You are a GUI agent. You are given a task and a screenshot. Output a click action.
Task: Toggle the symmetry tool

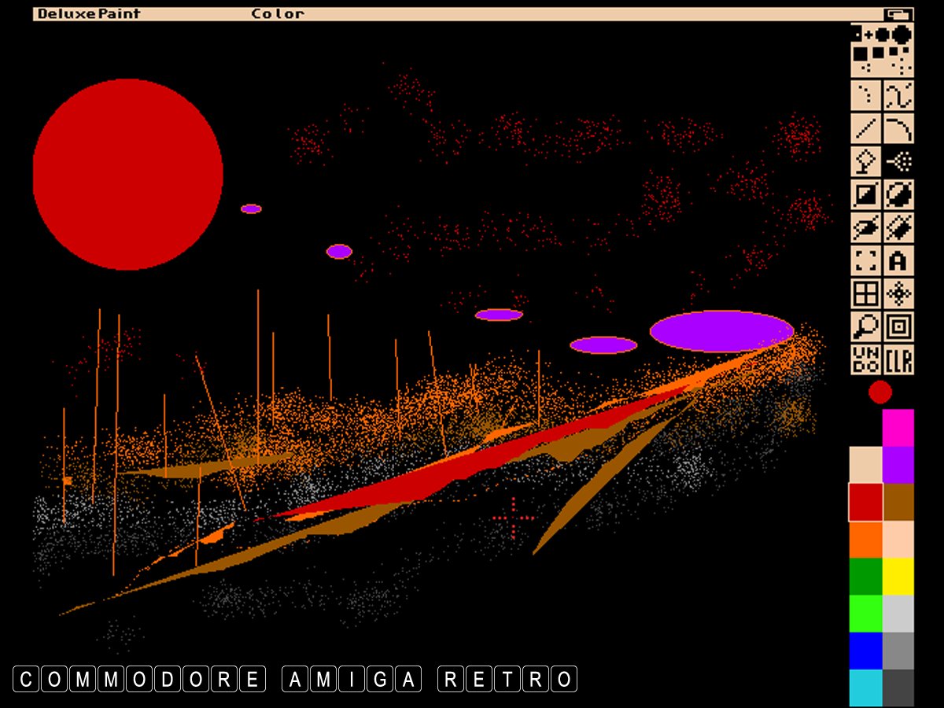898,293
